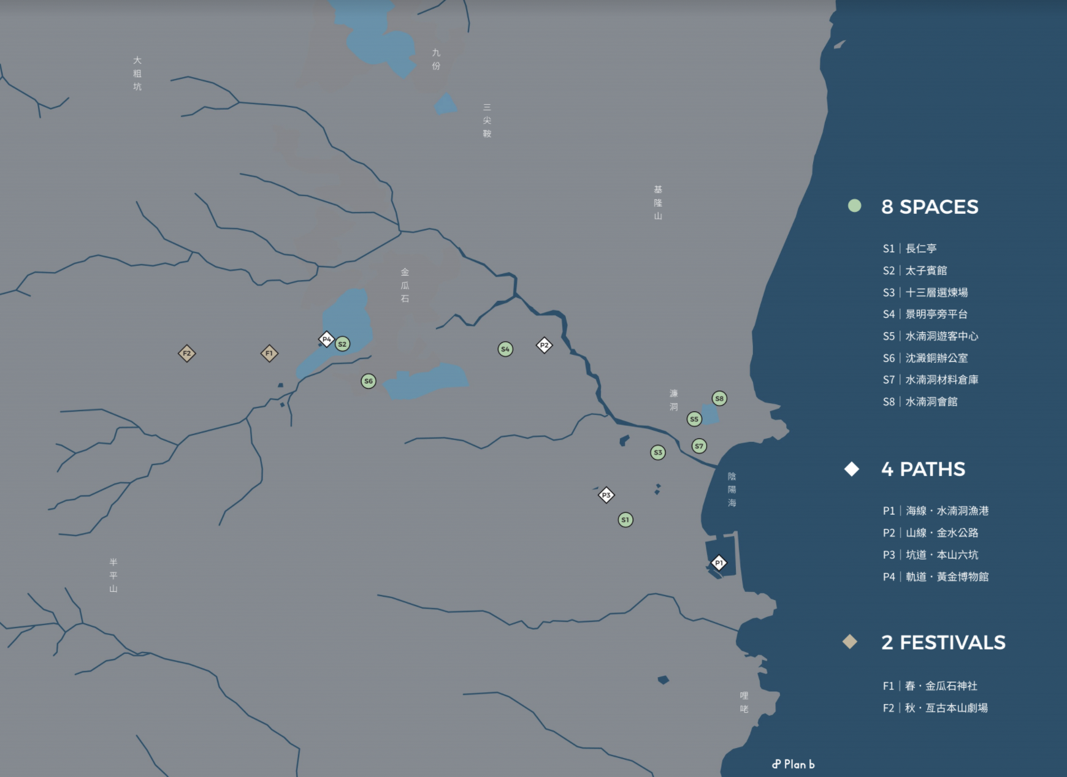Select the F2 festival diamond marker
Viewport: 1067px width, 777px height.
(187, 354)
